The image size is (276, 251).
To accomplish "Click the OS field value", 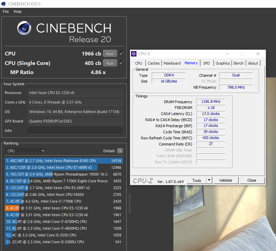I will pyautogui.click(x=75, y=112).
